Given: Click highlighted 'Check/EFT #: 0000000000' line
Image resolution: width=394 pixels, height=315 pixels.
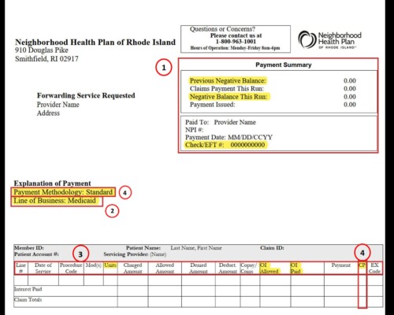Looking at the screenshot, I should pyautogui.click(x=225, y=145).
